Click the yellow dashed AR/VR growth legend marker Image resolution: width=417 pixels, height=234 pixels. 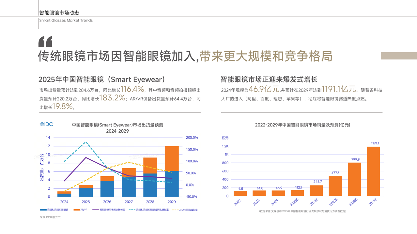click(175, 210)
